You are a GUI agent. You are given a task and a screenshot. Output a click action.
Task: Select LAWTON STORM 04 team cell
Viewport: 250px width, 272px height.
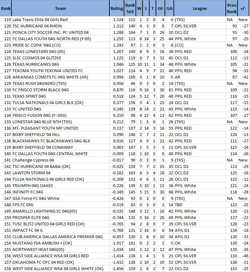[x=61, y=173]
